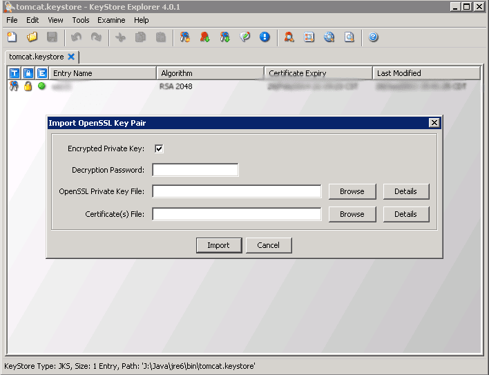This screenshot has width=489, height=375.
Task: Sort by Algorithm column header
Action: click(x=211, y=73)
